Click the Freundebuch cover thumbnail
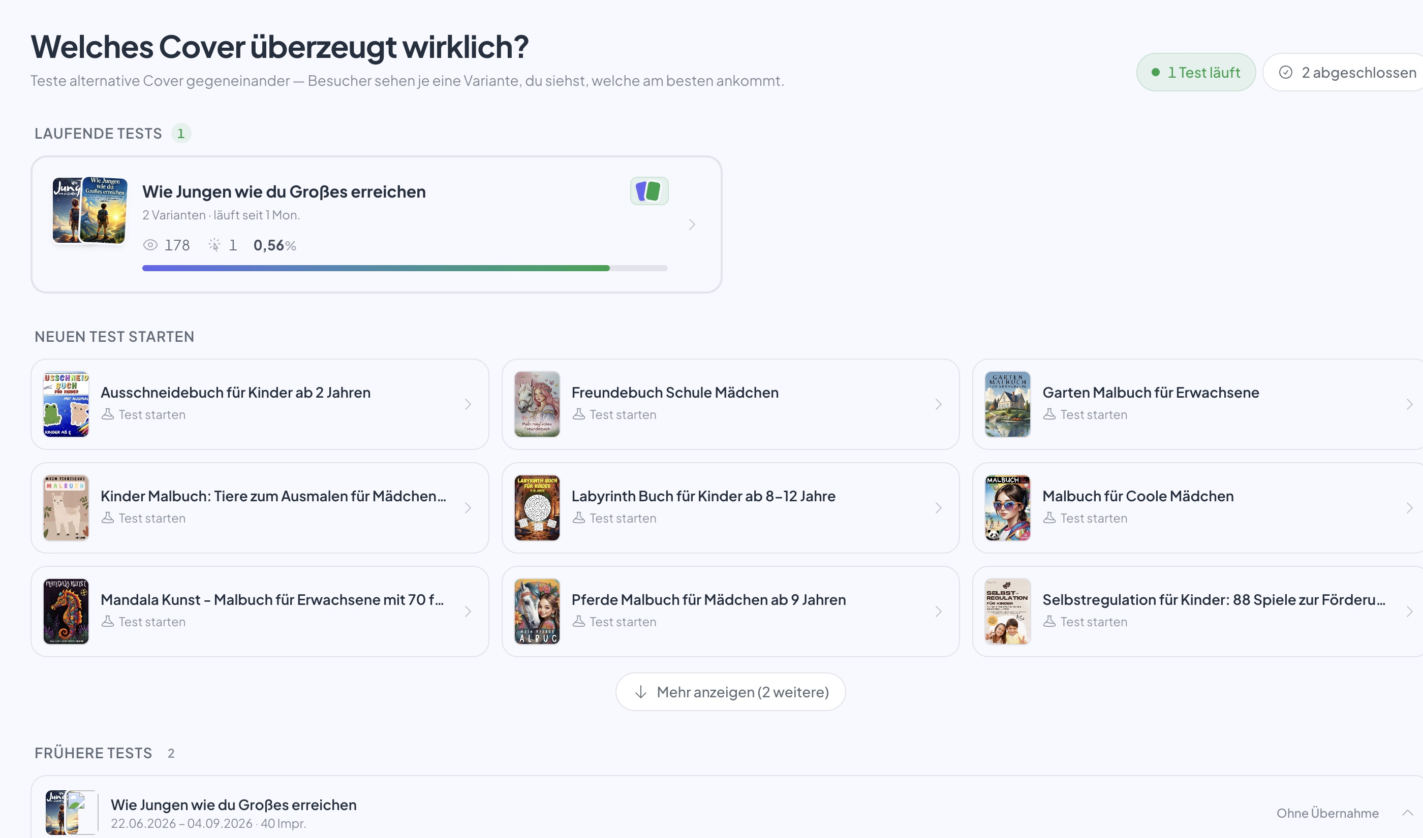Screen dimensions: 1423x838 click(x=537, y=404)
